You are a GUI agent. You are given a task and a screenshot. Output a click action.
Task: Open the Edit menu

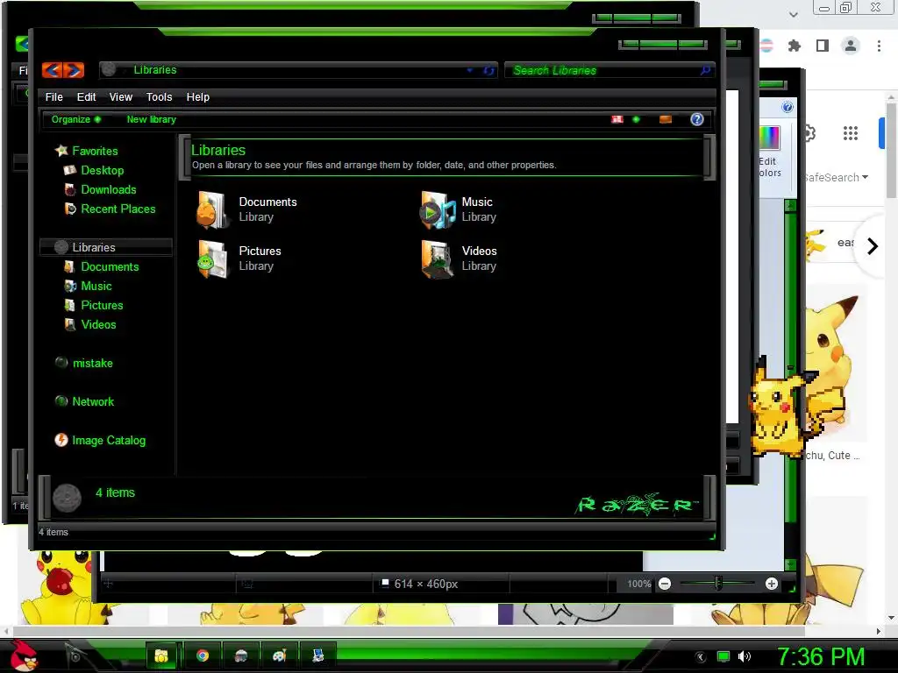[87, 96]
